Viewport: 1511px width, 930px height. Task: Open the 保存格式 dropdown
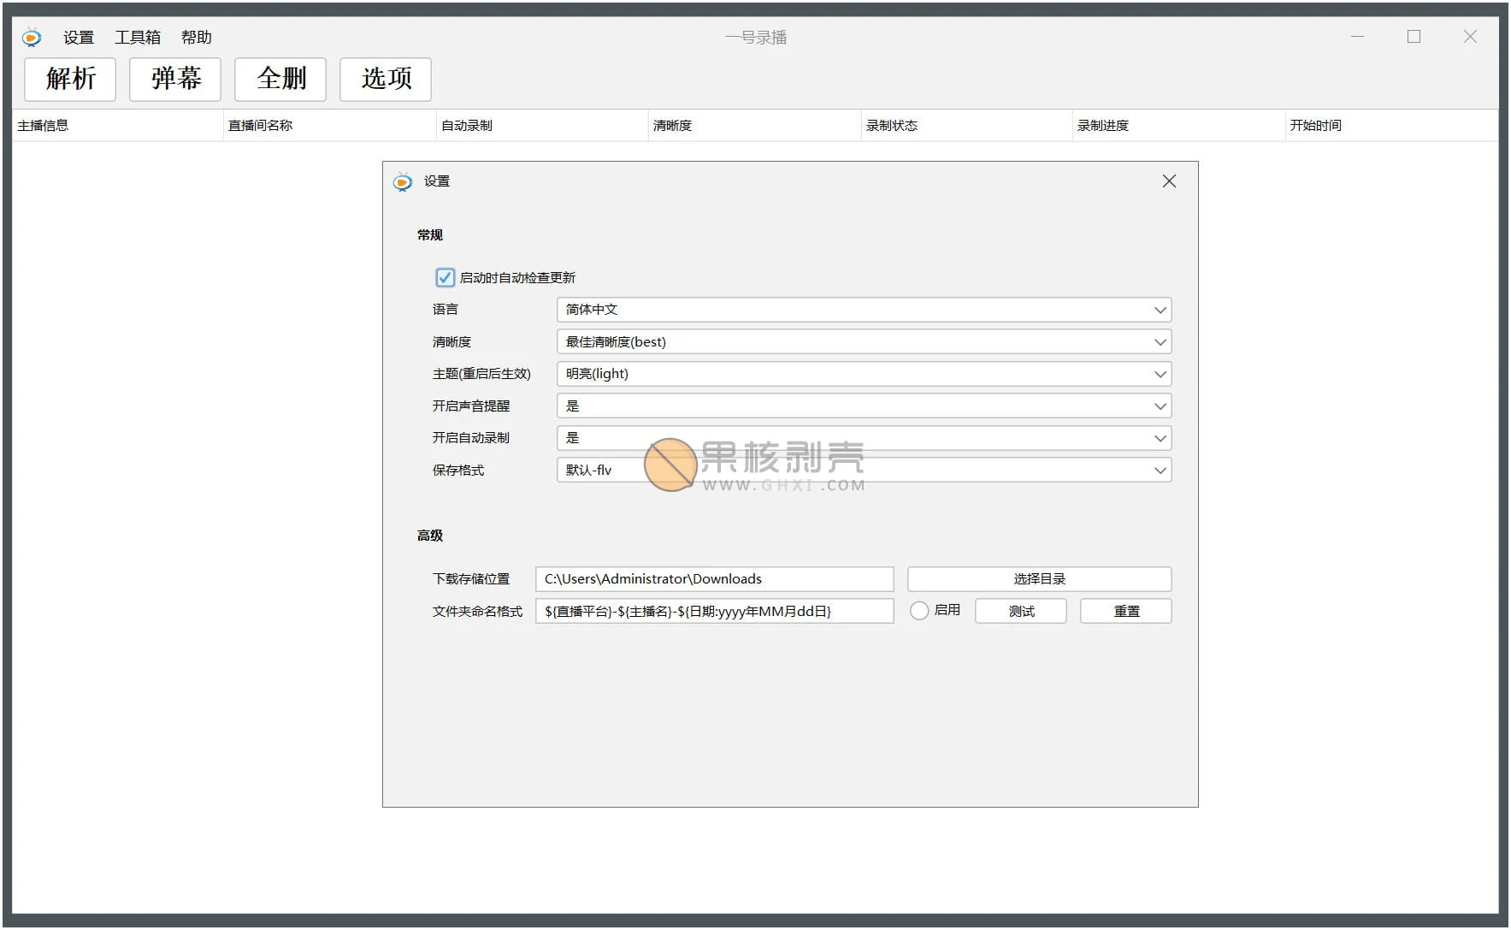864,471
